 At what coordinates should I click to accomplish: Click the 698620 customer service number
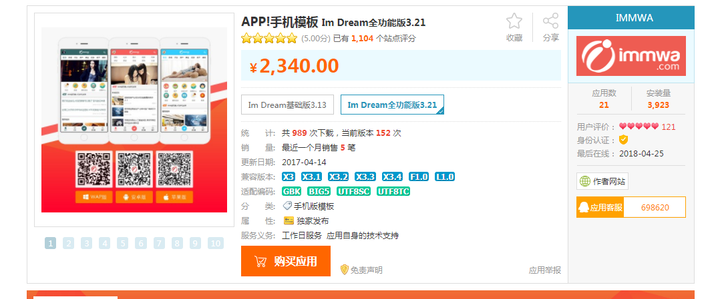point(655,207)
